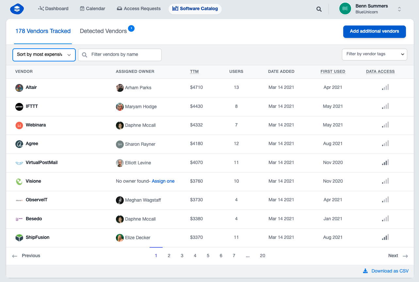
Task: Click ShipFusion's data access bars icon
Action: 385,237
